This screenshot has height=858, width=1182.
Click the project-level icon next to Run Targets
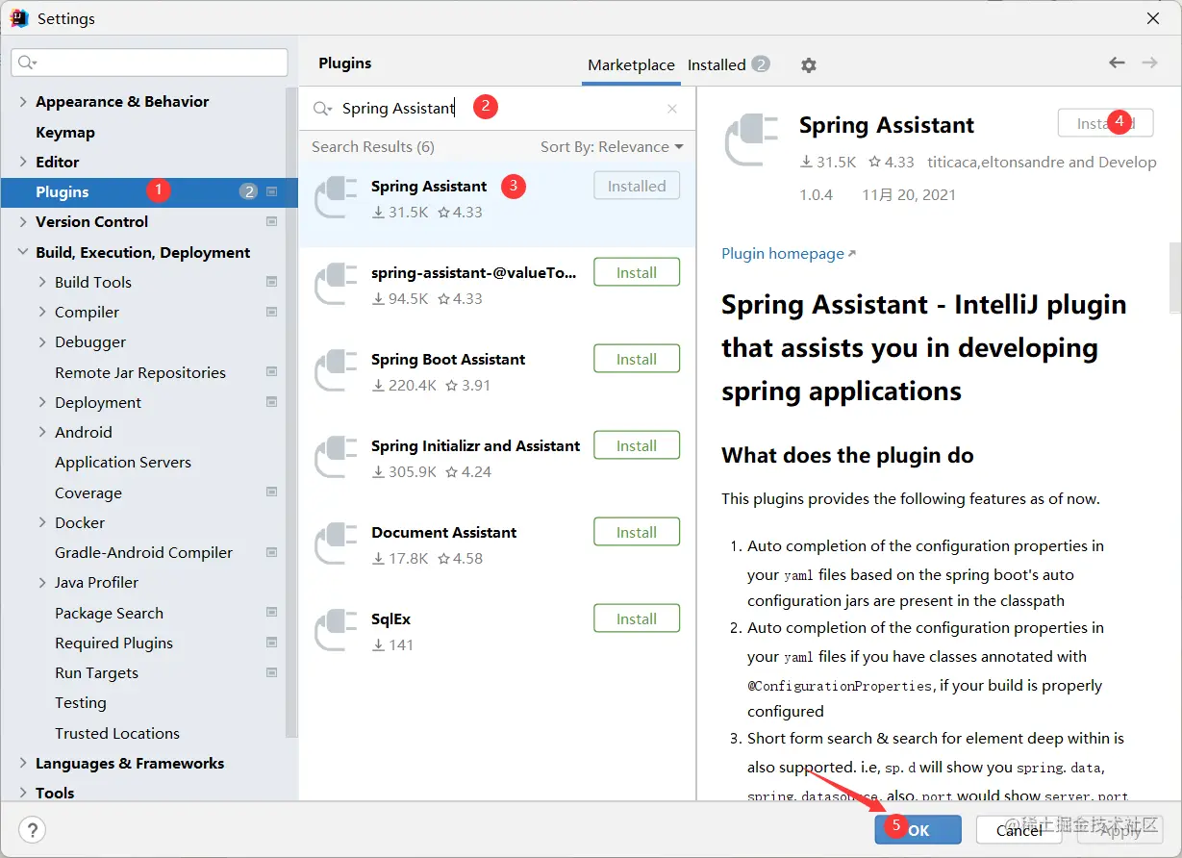pyautogui.click(x=272, y=672)
